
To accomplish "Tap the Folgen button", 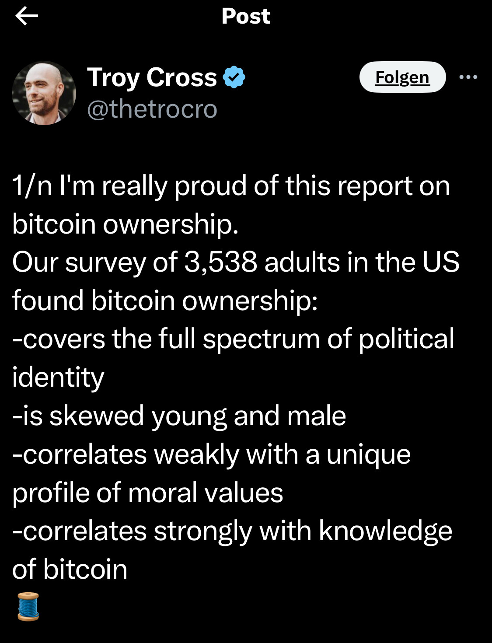I will click(x=402, y=77).
